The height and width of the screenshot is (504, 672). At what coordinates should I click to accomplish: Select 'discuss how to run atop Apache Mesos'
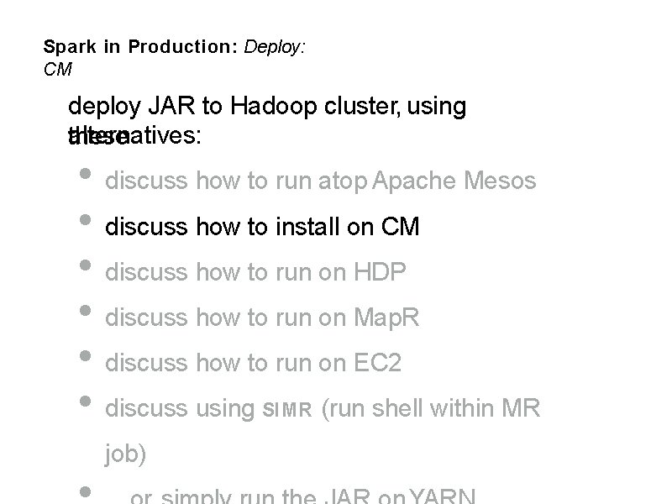(x=321, y=181)
